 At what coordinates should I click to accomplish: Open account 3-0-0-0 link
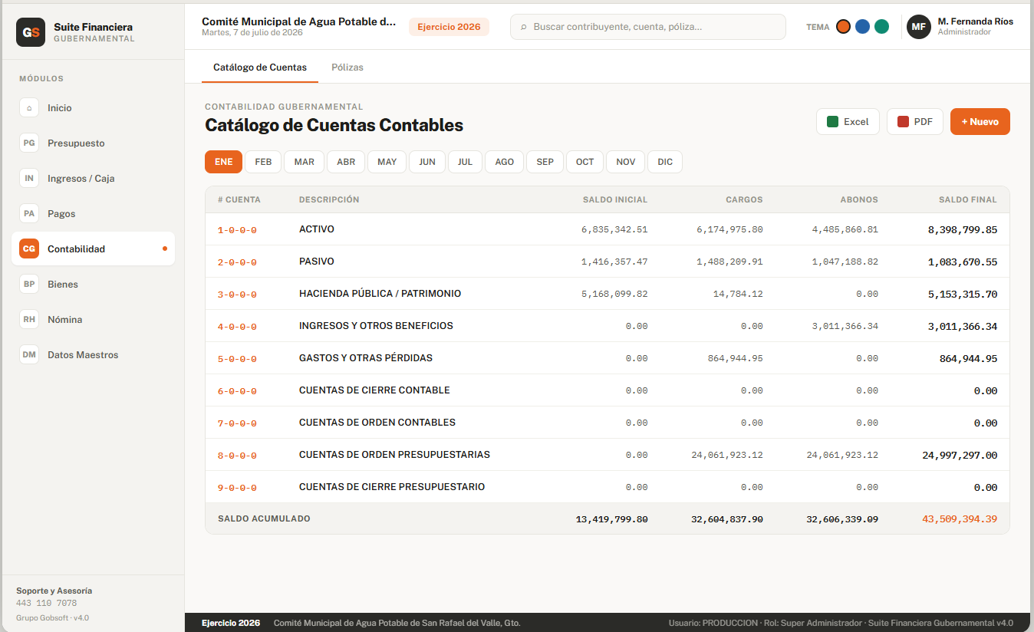[237, 295]
